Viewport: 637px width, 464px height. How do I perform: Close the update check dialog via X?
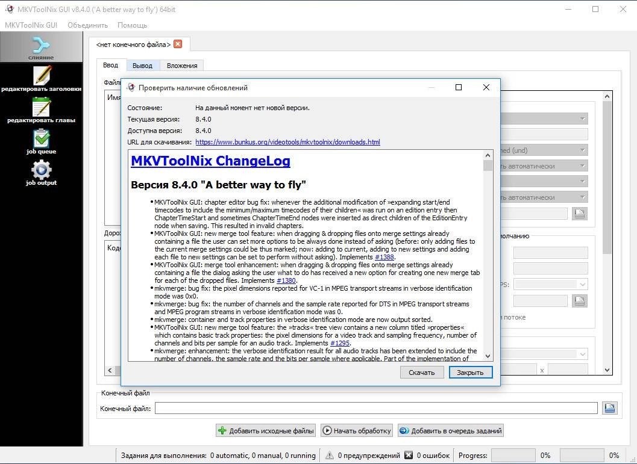[486, 87]
